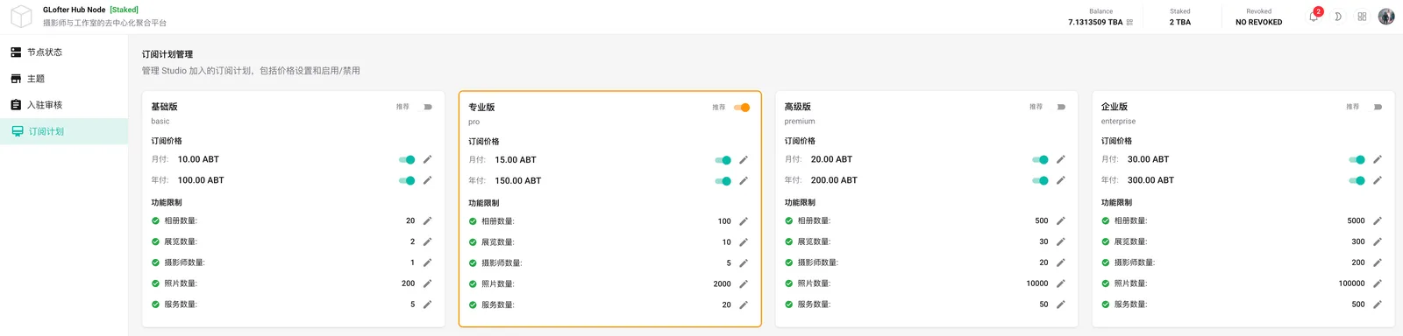Edit enterprise plan 照片数量 value 100000
The image size is (1403, 336).
(x=1377, y=283)
